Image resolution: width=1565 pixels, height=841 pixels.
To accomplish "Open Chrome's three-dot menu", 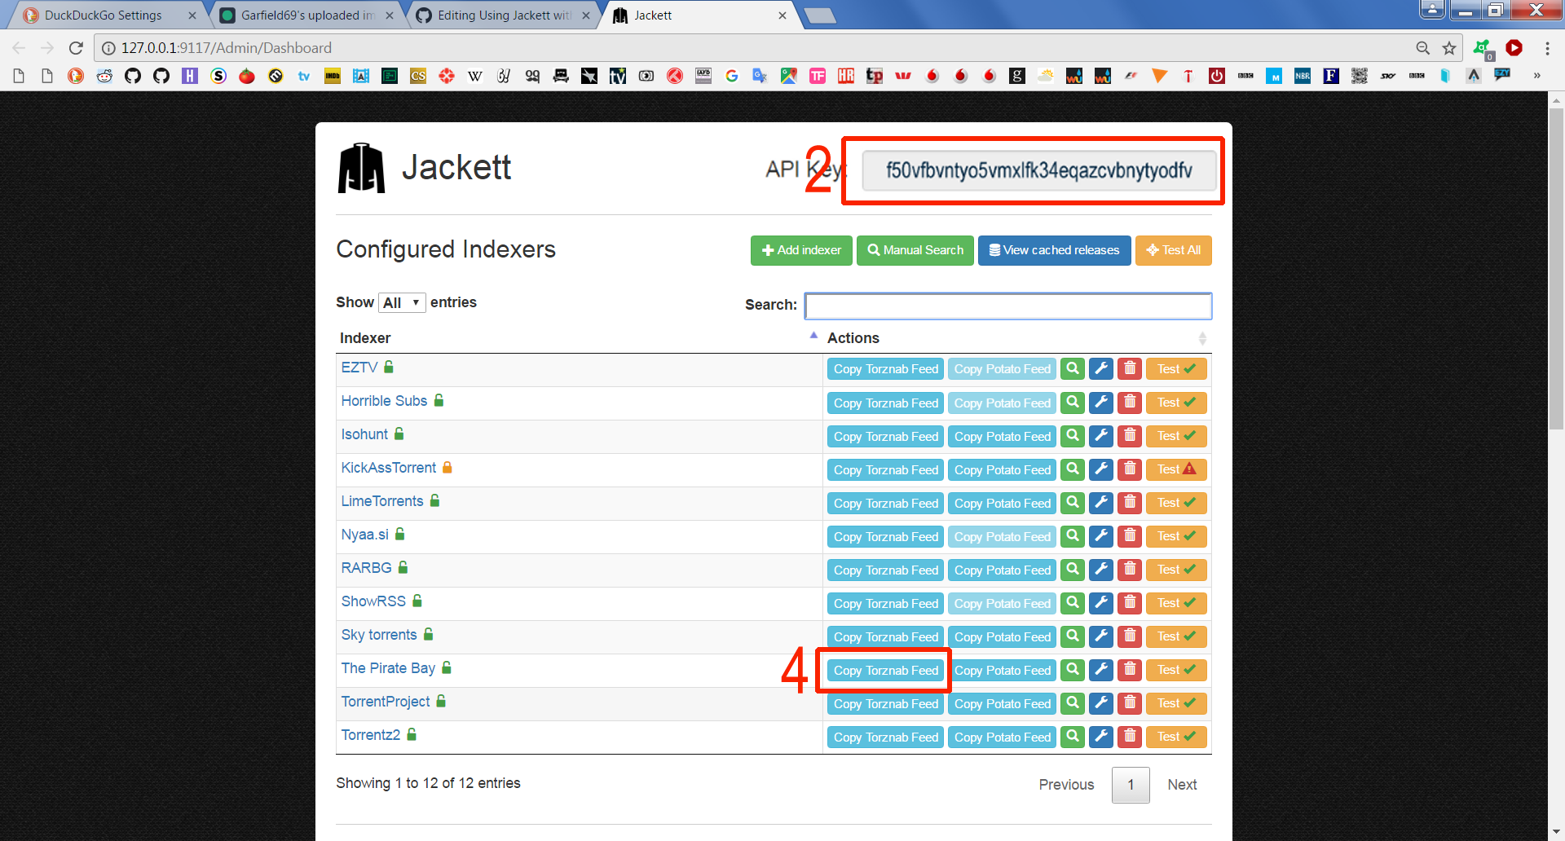I will click(1547, 48).
